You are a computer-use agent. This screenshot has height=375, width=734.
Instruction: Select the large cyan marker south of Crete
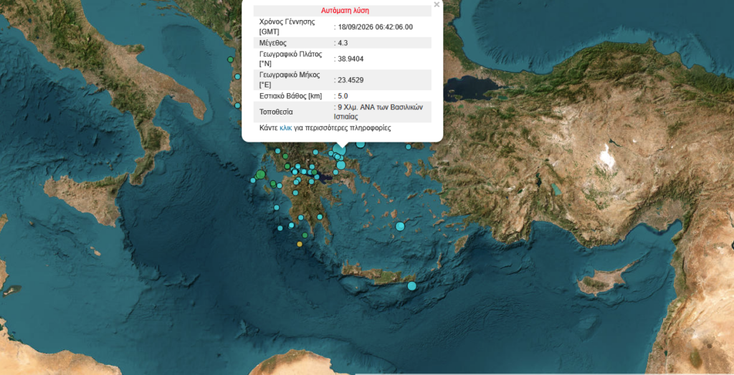tap(411, 286)
